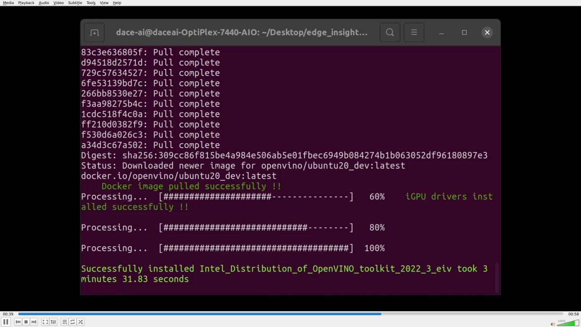The height and width of the screenshot is (327, 581).
Task: Stop the video playback
Action: pos(26,322)
